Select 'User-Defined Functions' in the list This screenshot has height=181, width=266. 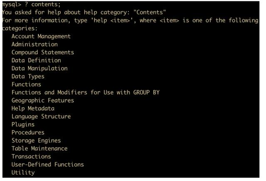tap(48, 164)
